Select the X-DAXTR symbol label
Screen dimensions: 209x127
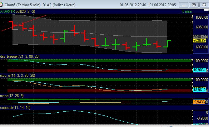[x=7, y=12]
